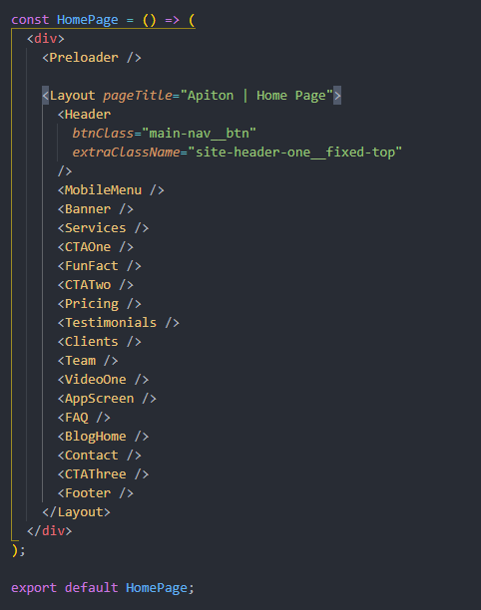Click the Header component tag

click(84, 115)
